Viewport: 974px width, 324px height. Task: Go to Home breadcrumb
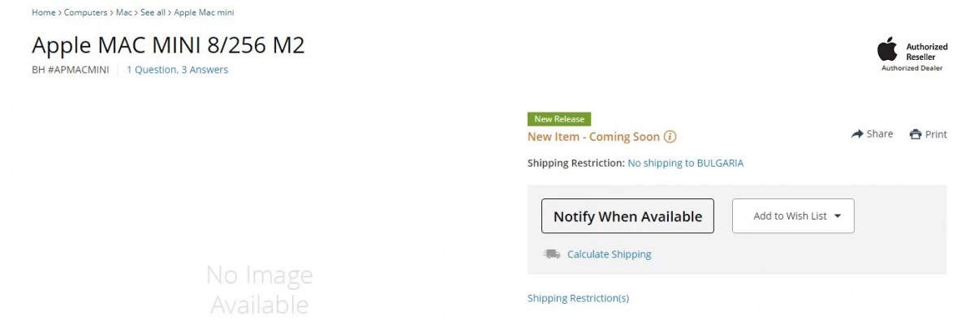(x=44, y=13)
